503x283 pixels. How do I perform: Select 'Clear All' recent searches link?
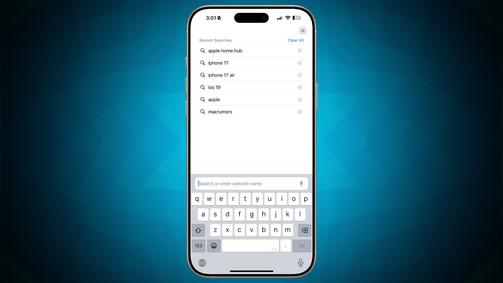tap(296, 40)
